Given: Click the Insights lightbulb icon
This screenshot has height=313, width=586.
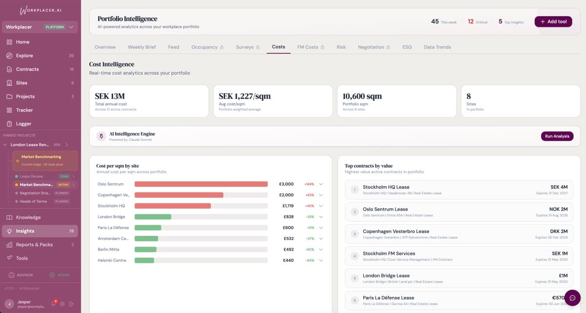Looking at the screenshot, I should click(x=9, y=231).
